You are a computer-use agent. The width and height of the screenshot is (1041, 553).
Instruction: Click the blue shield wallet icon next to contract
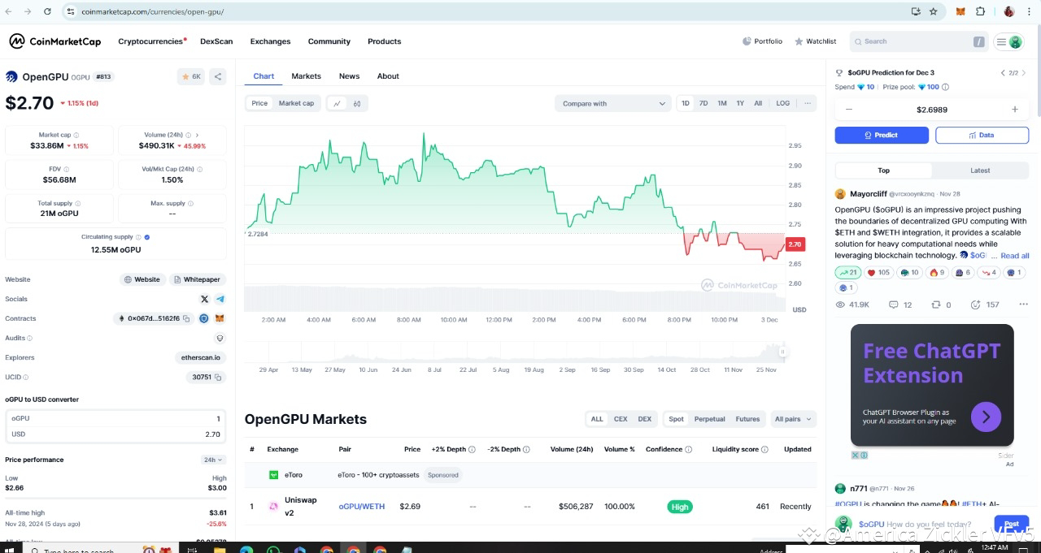tap(204, 318)
